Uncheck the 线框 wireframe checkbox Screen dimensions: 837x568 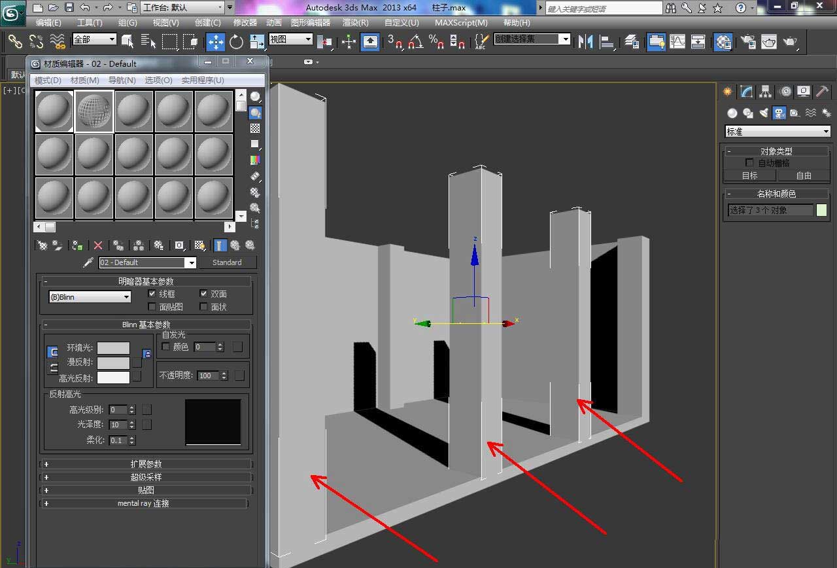[x=152, y=294]
